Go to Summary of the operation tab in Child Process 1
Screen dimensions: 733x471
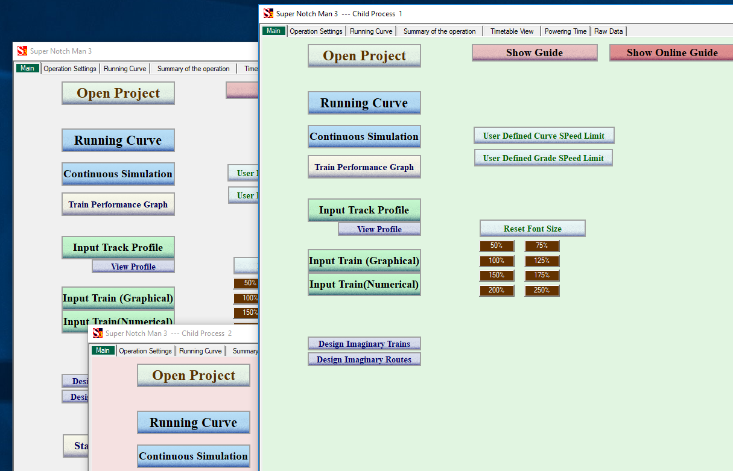[x=439, y=31]
